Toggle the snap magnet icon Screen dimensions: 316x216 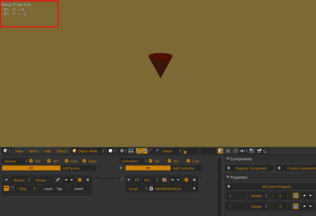[x=235, y=151]
